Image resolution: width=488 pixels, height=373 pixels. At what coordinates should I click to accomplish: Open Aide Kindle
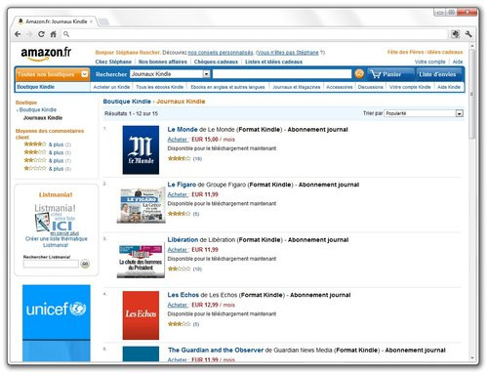449,87
